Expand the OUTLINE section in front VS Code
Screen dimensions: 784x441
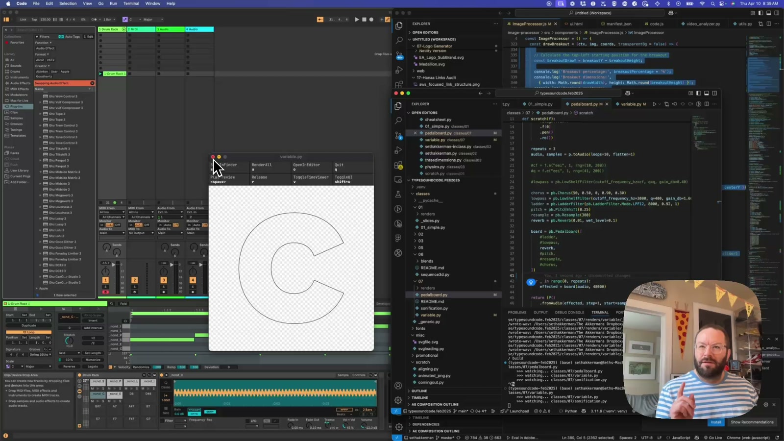click(x=419, y=391)
